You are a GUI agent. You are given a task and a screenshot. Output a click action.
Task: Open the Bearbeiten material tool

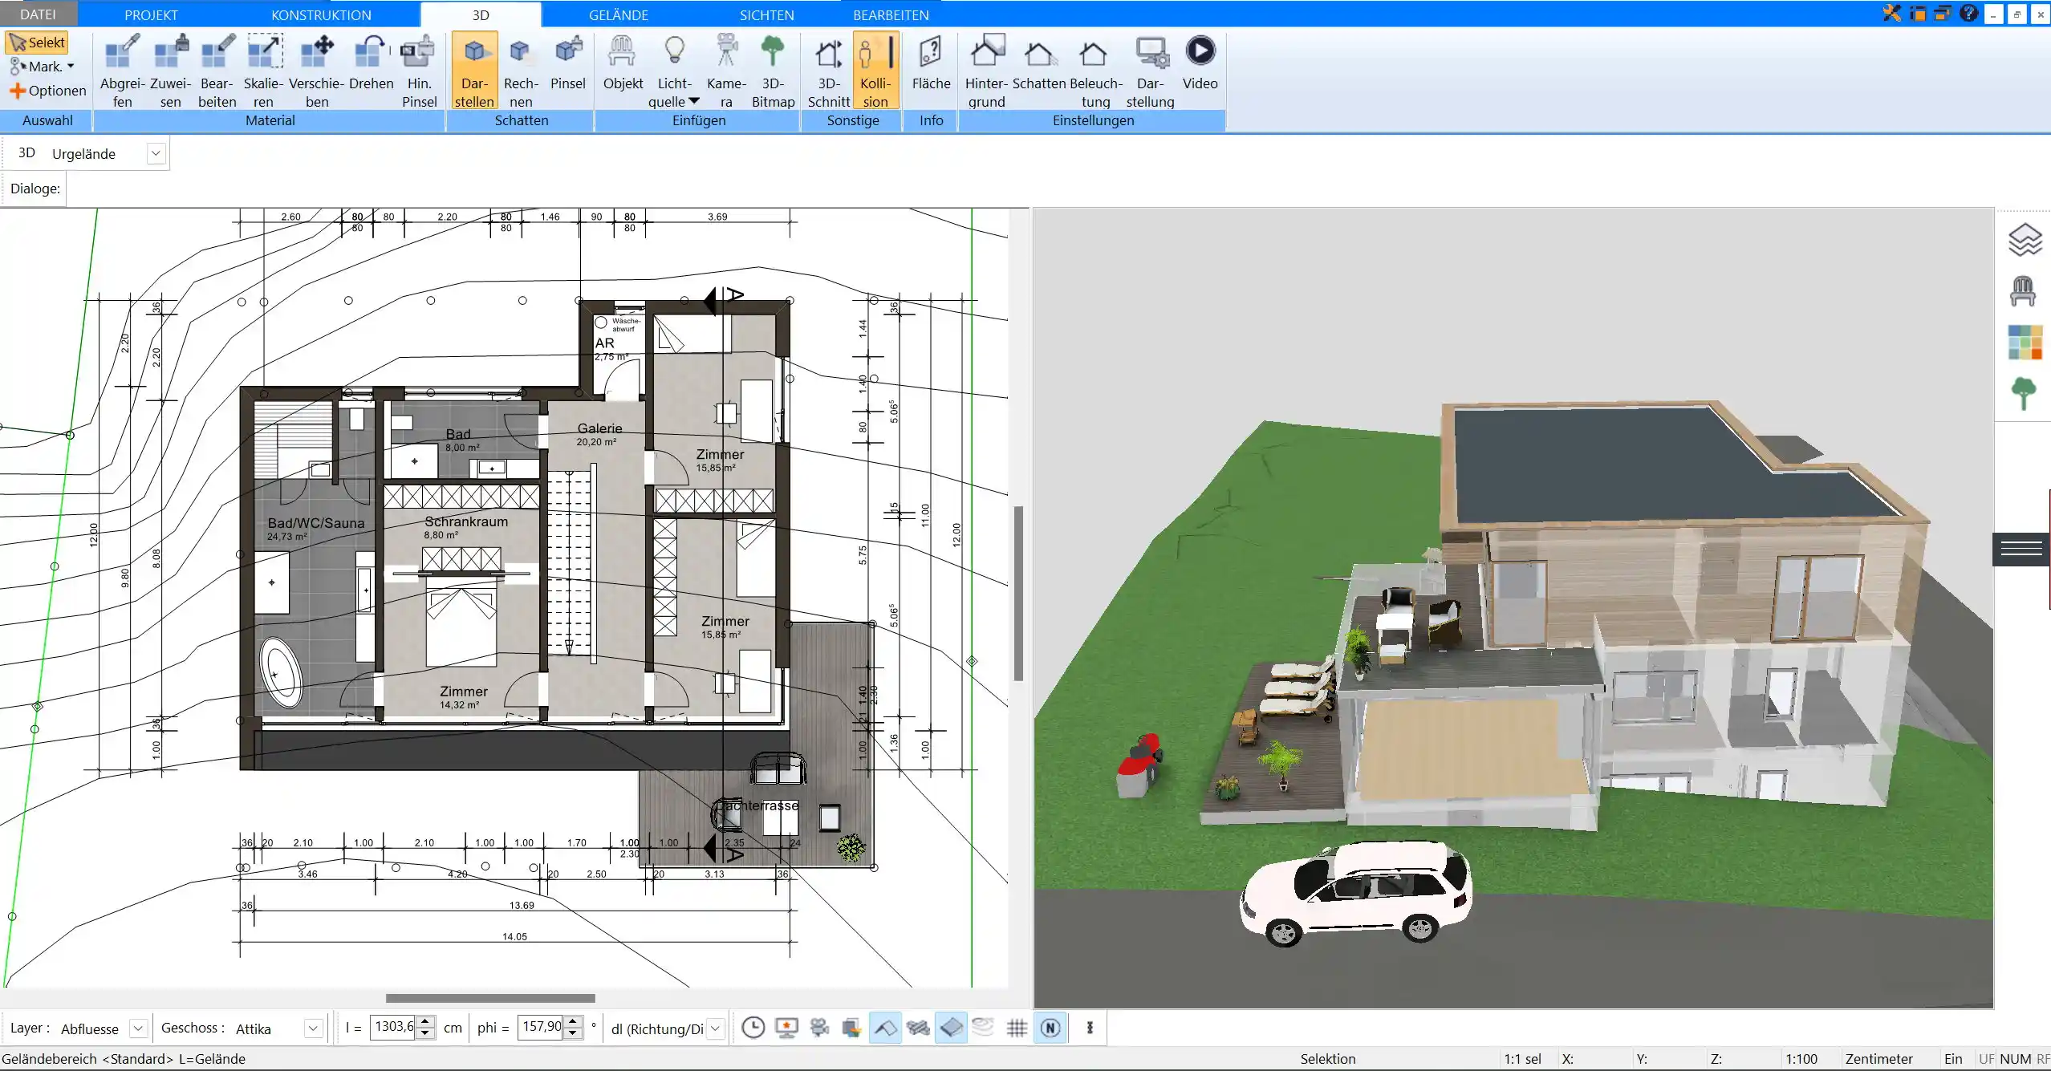[x=217, y=71]
